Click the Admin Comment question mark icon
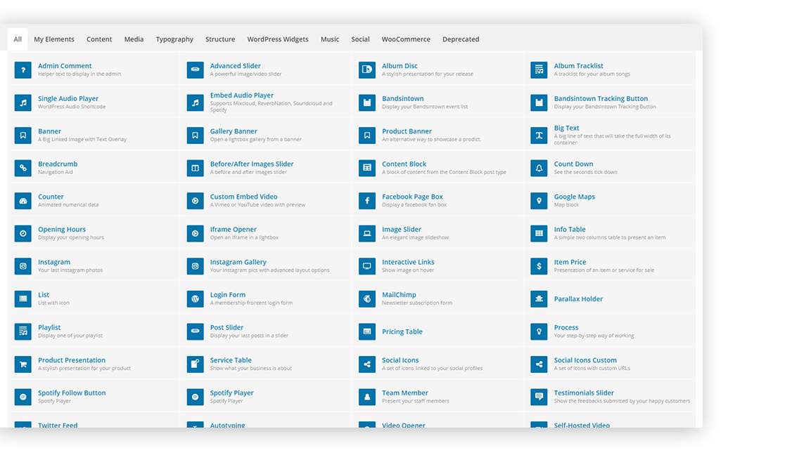The image size is (792, 455). coord(23,70)
